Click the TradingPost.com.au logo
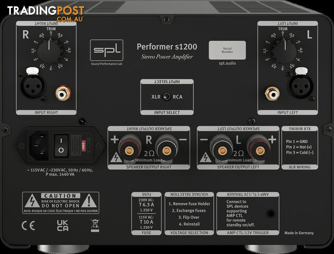This screenshot has height=254, width=334. [46, 13]
